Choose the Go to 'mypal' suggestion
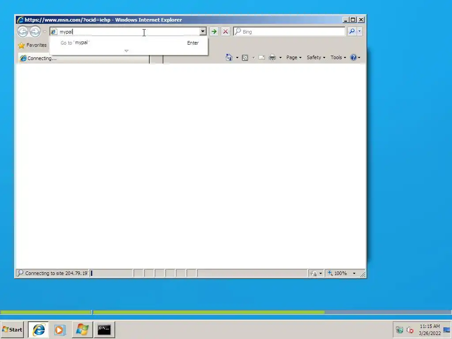Screen dimensions: 452x339 coord(128,43)
